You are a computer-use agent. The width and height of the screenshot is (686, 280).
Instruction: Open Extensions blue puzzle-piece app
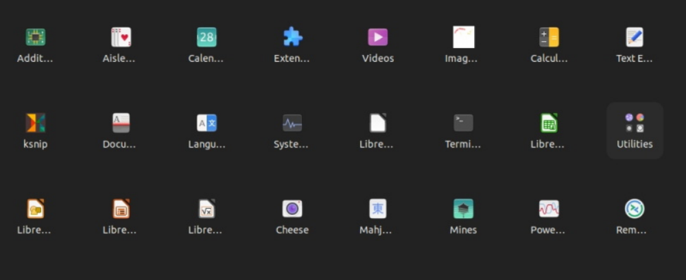pyautogui.click(x=292, y=37)
